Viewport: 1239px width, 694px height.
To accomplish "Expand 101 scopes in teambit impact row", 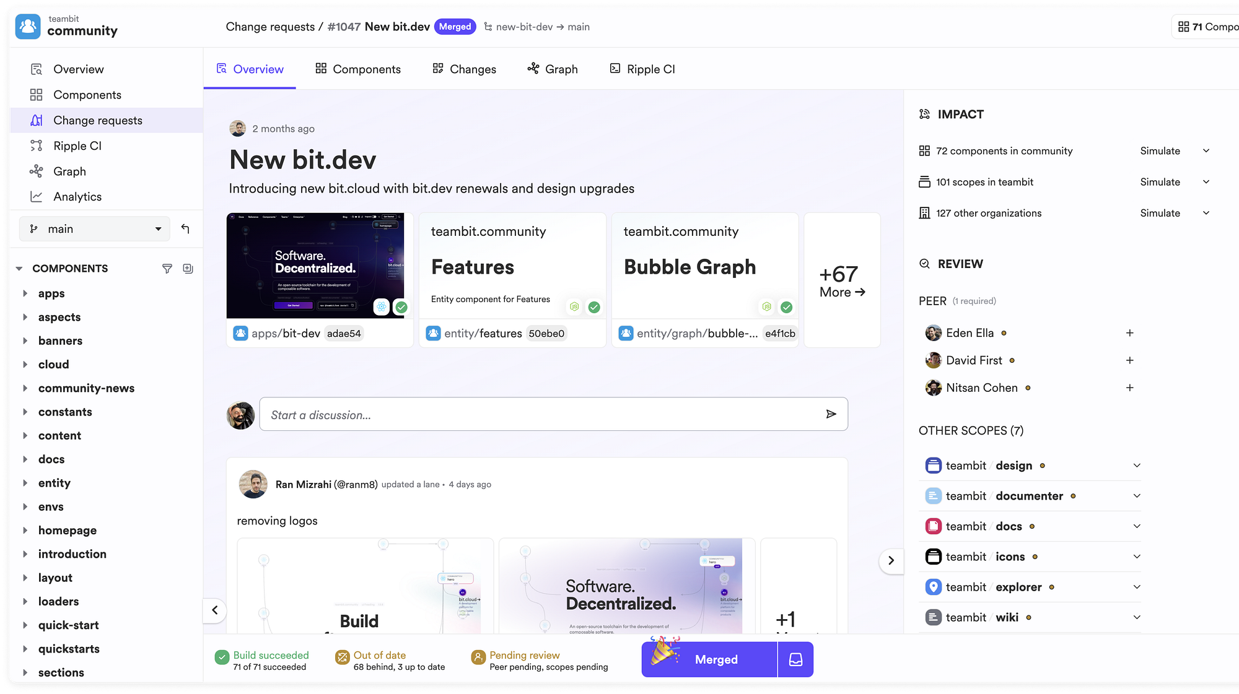I will pos(1206,182).
